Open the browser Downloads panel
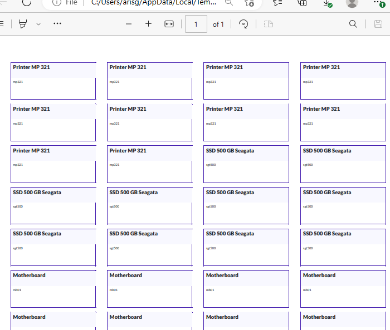 (x=328, y=3)
